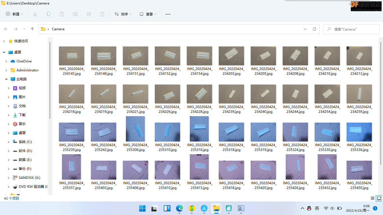The width and height of the screenshot is (383, 215).
Task: Expand 快速访问 tree node
Action: tap(4, 41)
